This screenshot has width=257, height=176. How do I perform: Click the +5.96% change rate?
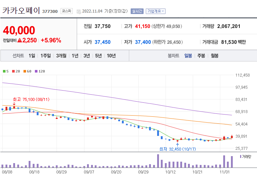[x=51, y=40]
